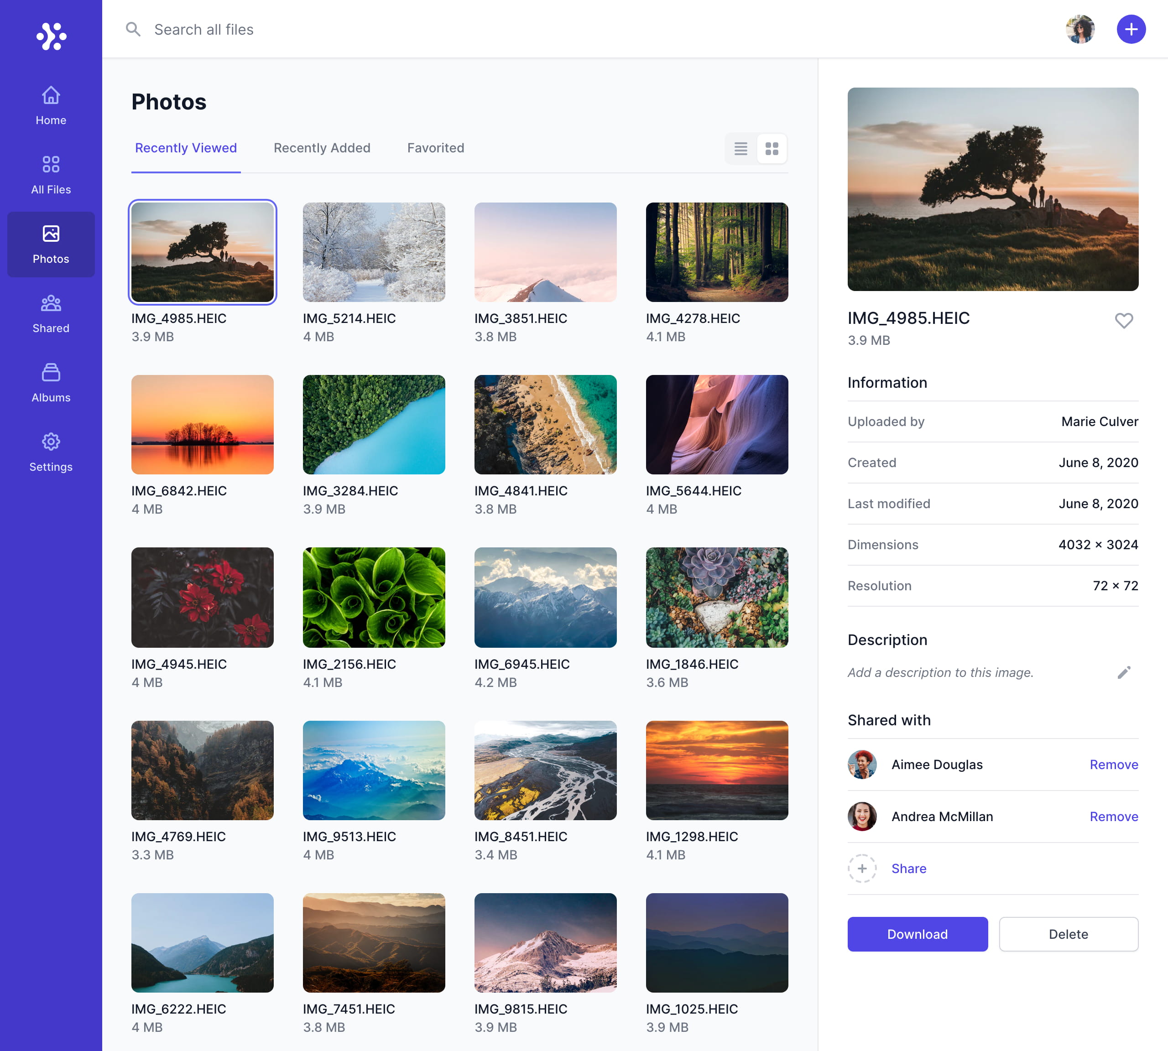This screenshot has height=1051, width=1168.
Task: Go to Home in sidebar
Action: coord(51,106)
